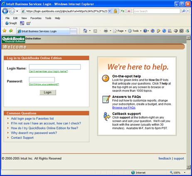Screen dimensions: 192x176
Task: Focus the Live Search box
Action: click(x=157, y=11)
